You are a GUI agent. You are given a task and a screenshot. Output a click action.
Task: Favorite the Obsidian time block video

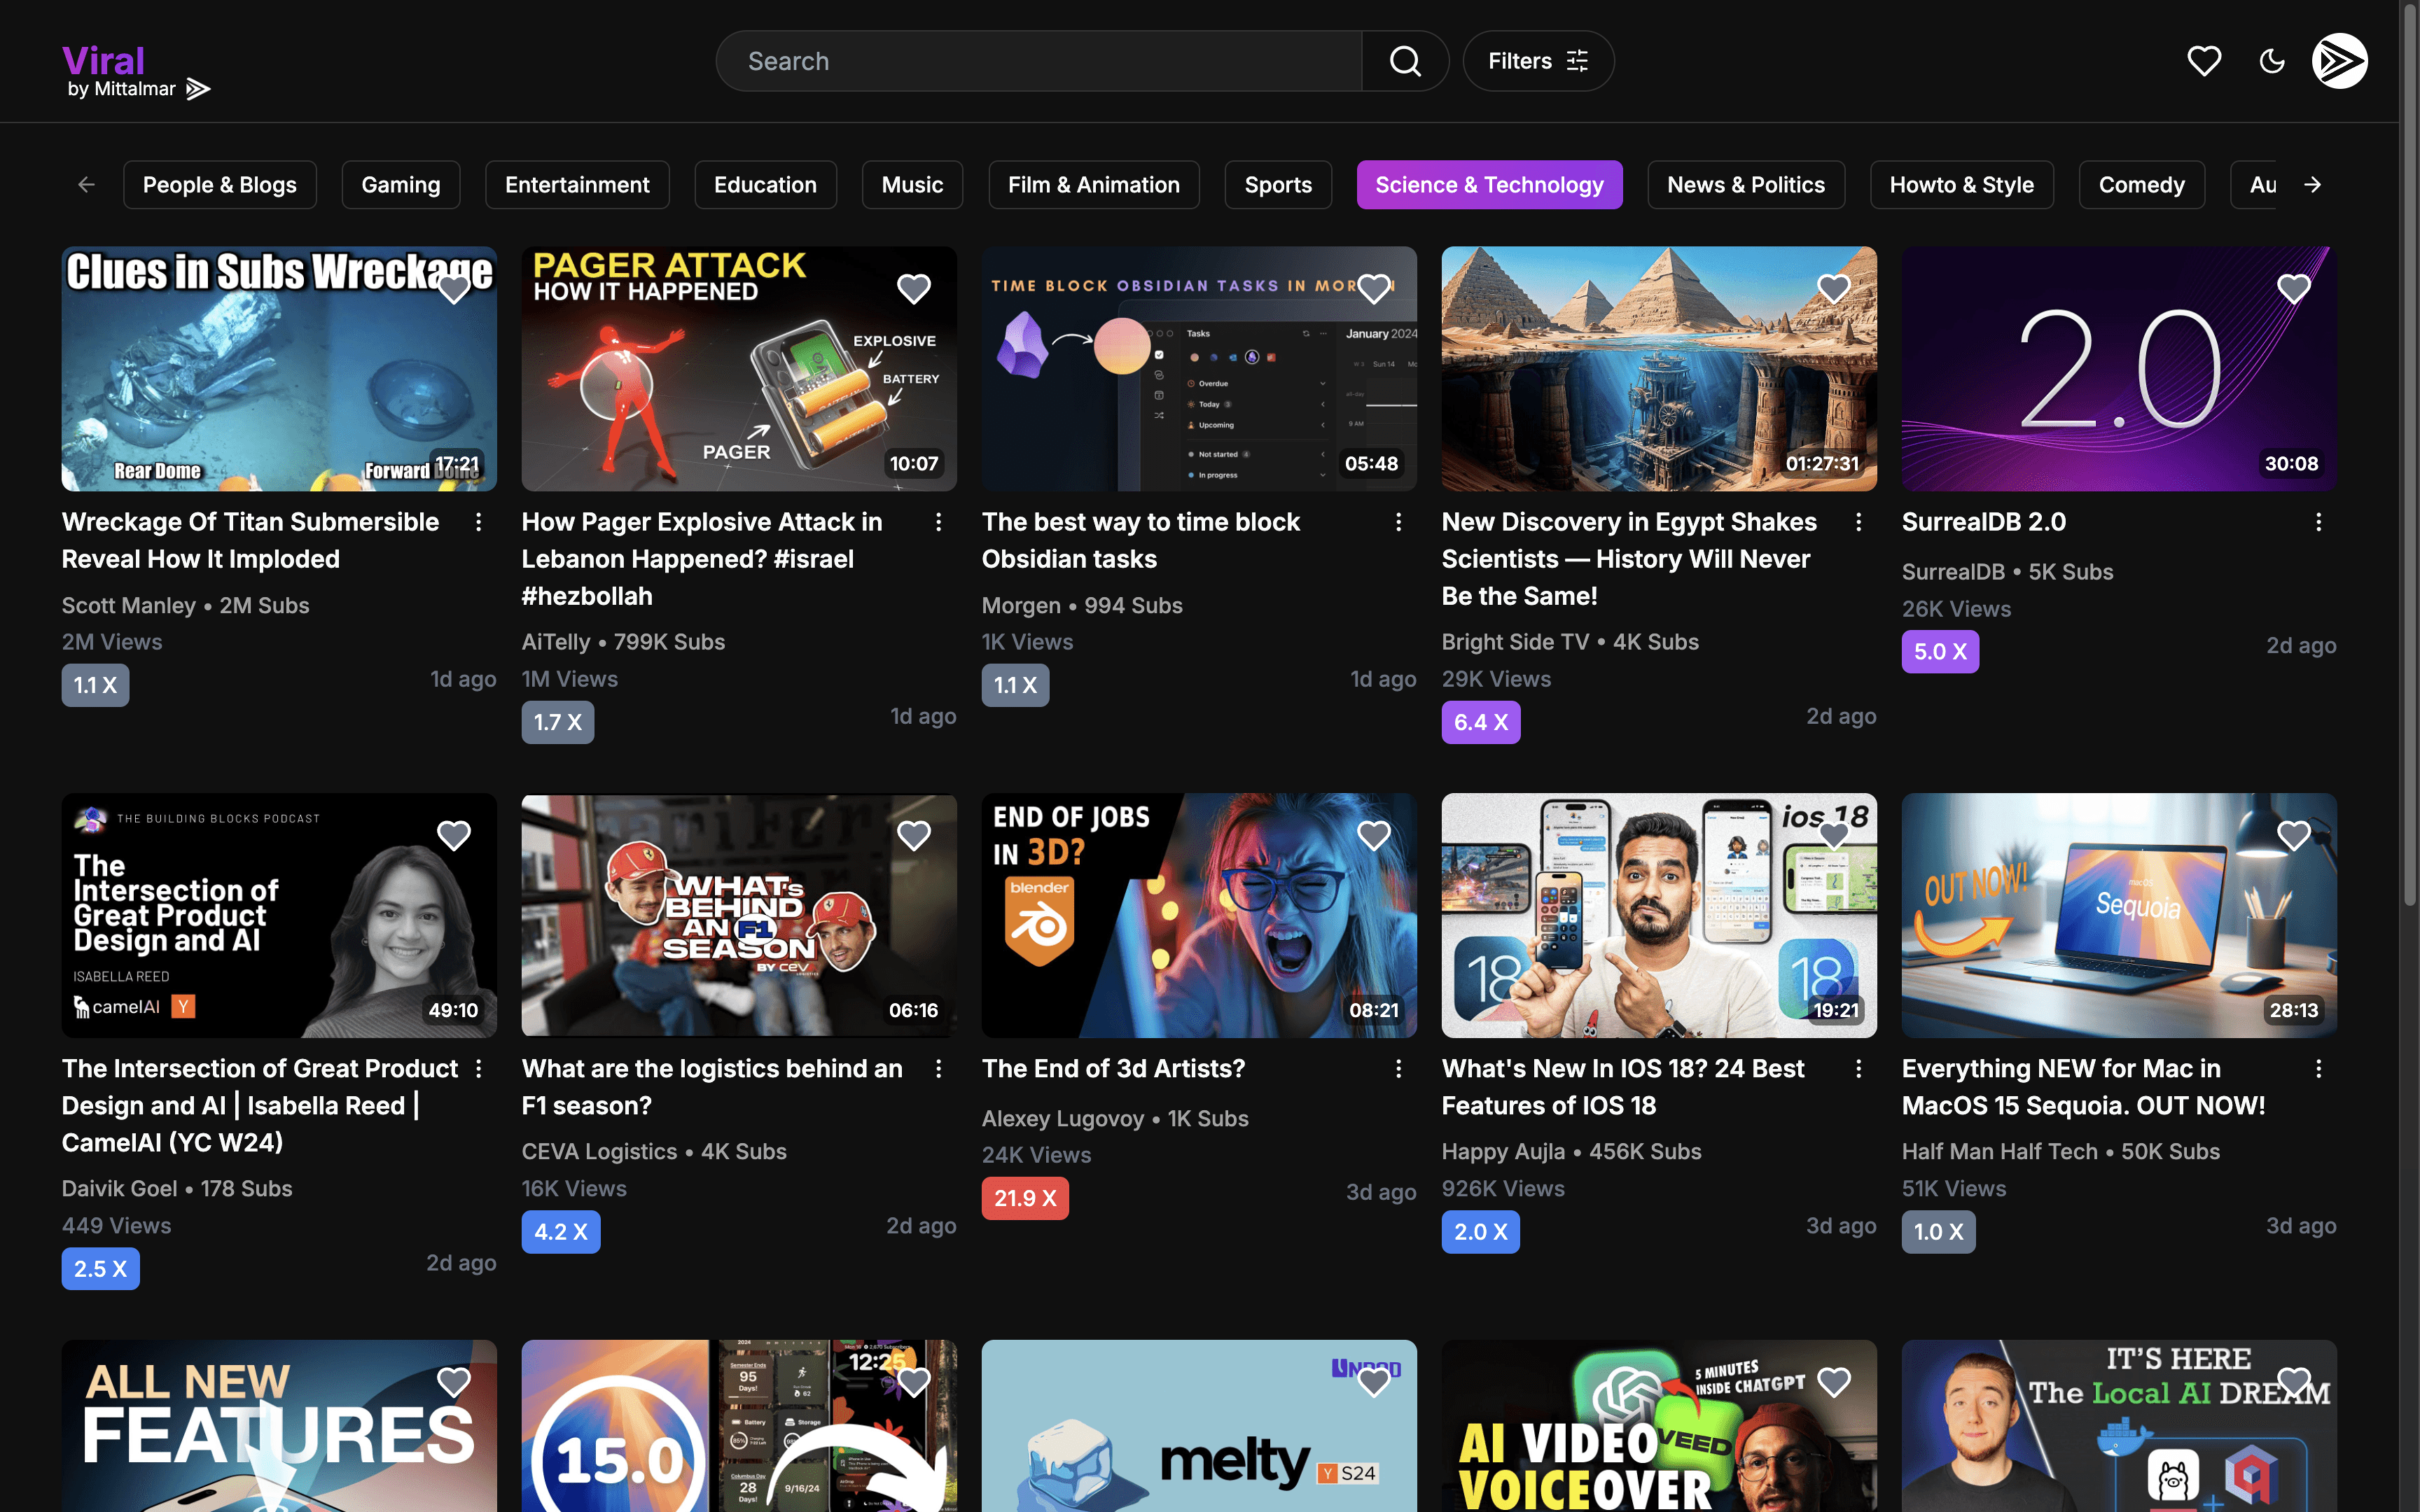tap(1374, 289)
